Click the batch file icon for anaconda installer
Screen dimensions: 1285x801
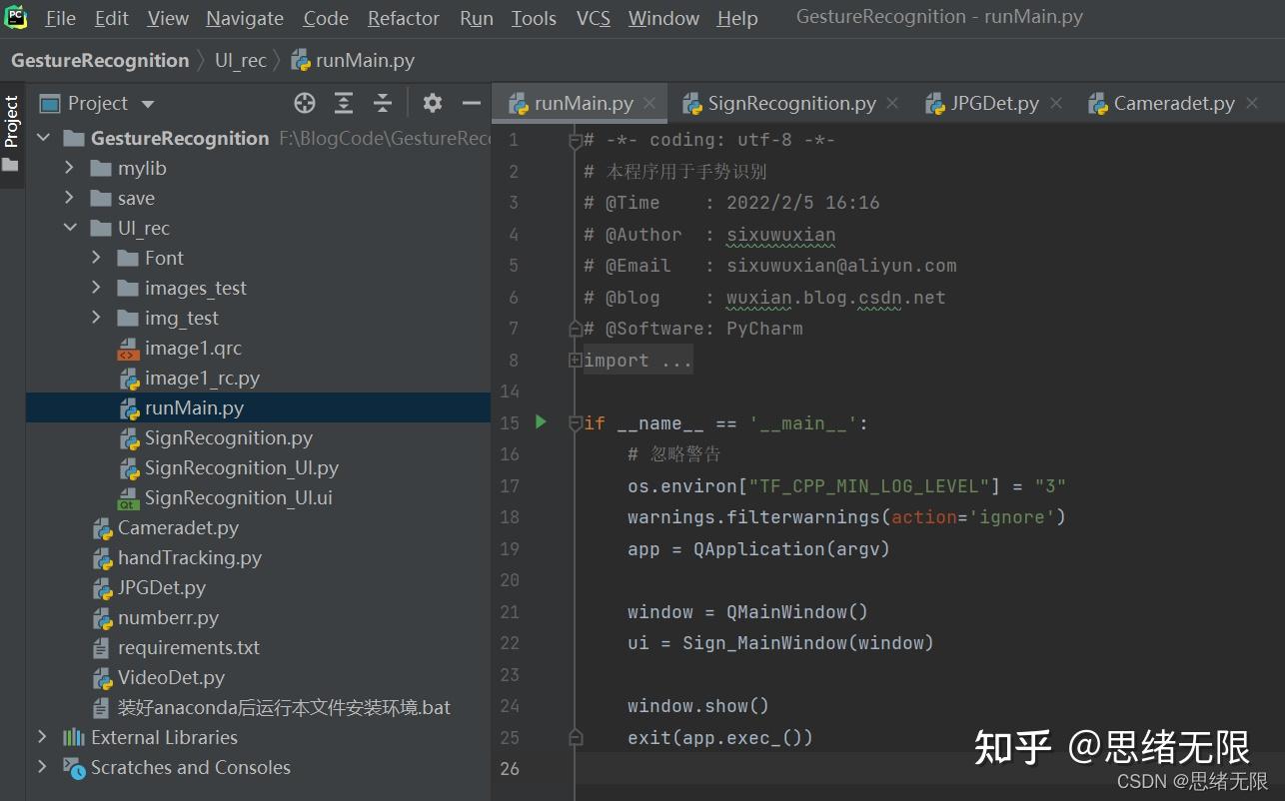click(101, 708)
